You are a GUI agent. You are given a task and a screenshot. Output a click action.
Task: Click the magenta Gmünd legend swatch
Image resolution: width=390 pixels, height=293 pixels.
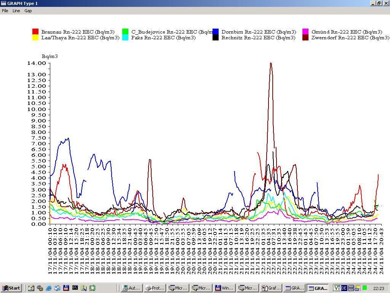[x=305, y=32]
